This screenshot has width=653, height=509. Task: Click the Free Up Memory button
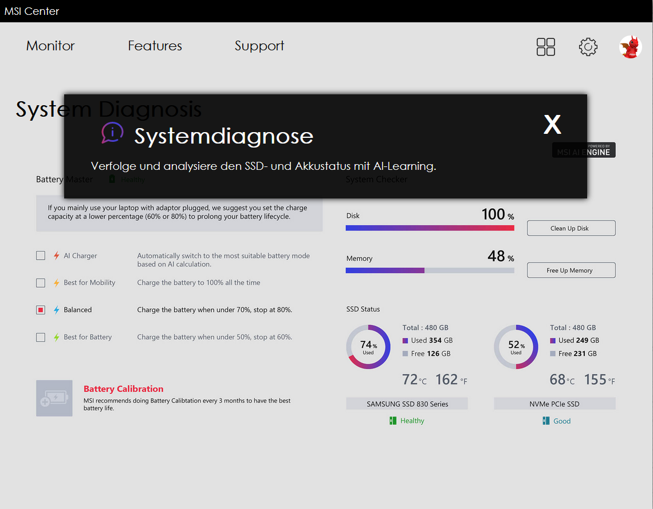click(x=571, y=270)
